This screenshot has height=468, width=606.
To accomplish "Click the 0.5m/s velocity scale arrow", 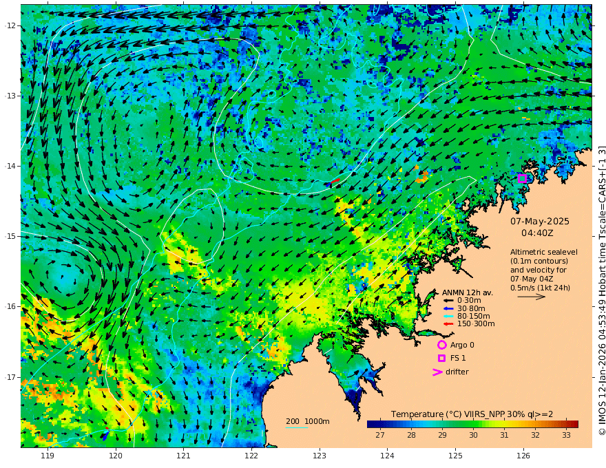I will point(532,297).
